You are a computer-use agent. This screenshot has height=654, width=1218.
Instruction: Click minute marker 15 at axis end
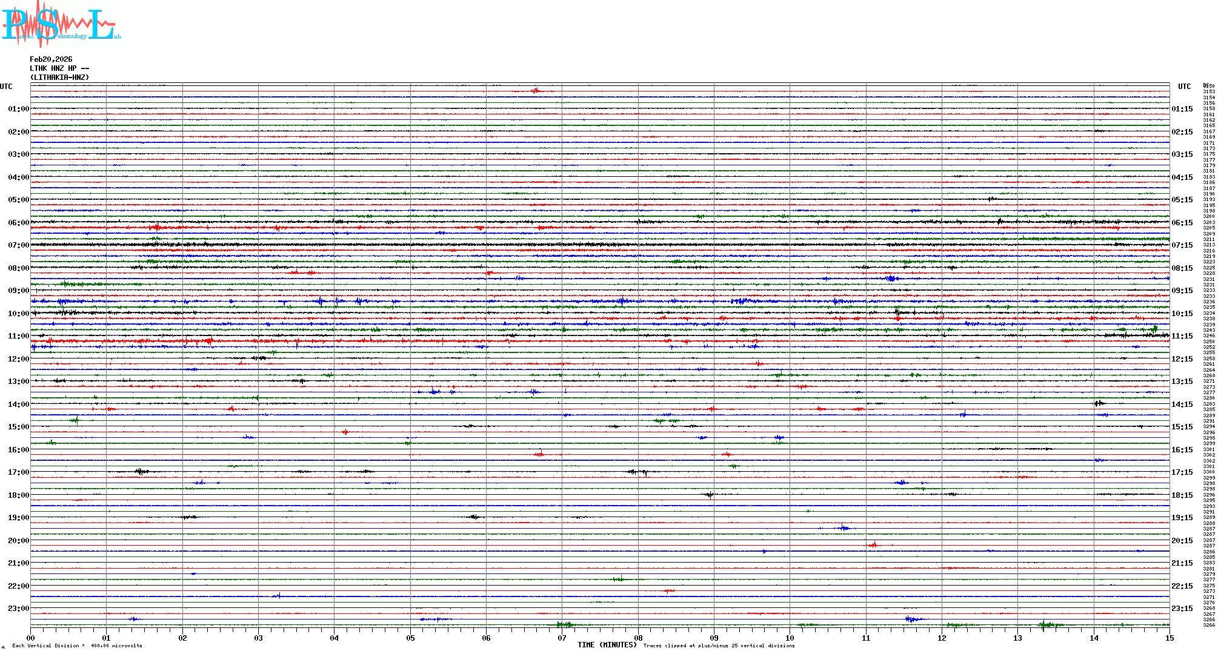coord(1169,638)
